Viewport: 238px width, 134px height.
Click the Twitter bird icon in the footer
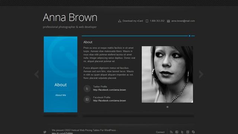[x=45, y=132]
